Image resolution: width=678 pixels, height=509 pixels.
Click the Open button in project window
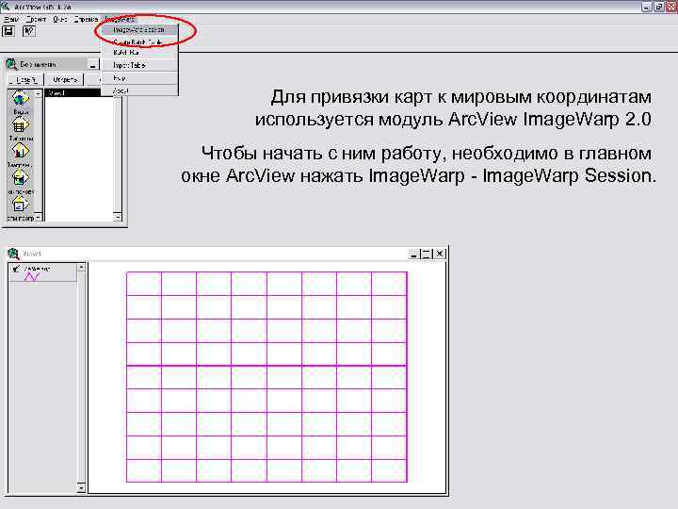[65, 79]
